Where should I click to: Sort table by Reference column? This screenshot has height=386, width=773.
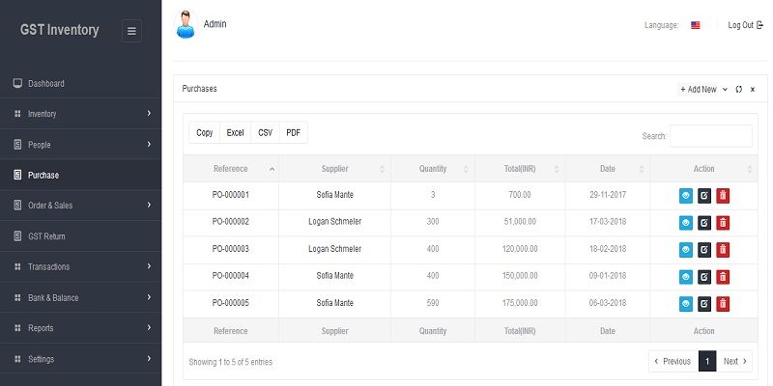tap(231, 169)
